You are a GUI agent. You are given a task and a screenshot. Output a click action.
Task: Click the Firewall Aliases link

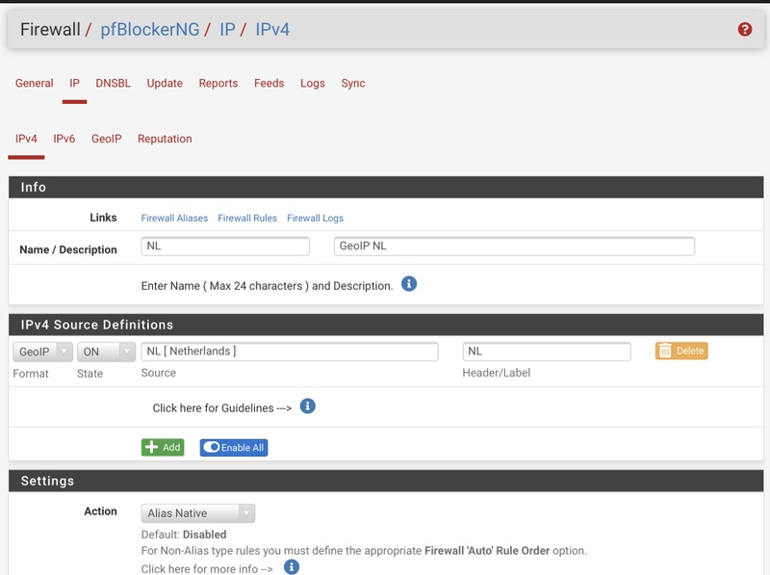coord(174,218)
